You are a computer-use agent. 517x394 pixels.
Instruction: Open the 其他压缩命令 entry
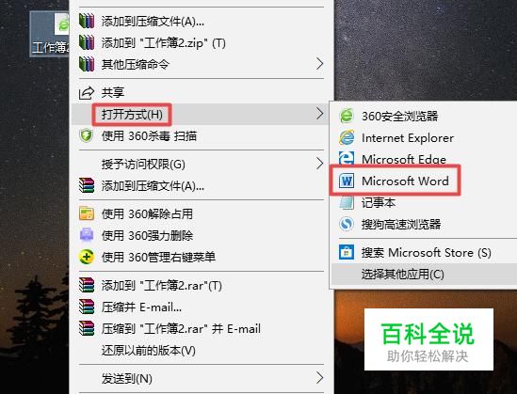pyautogui.click(x=202, y=64)
